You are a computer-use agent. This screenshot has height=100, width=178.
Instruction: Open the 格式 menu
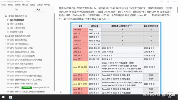pyautogui.click(x=25, y=5)
